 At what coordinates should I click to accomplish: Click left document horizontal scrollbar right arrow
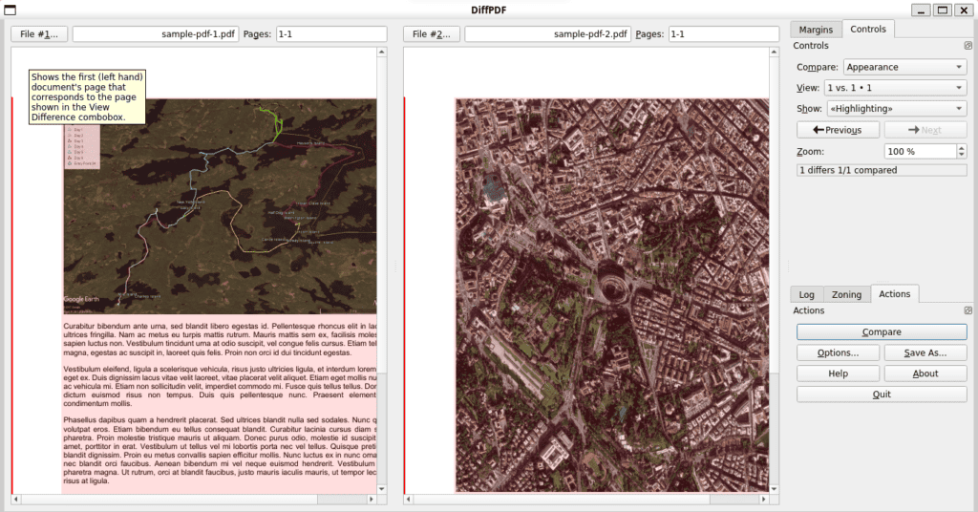372,499
